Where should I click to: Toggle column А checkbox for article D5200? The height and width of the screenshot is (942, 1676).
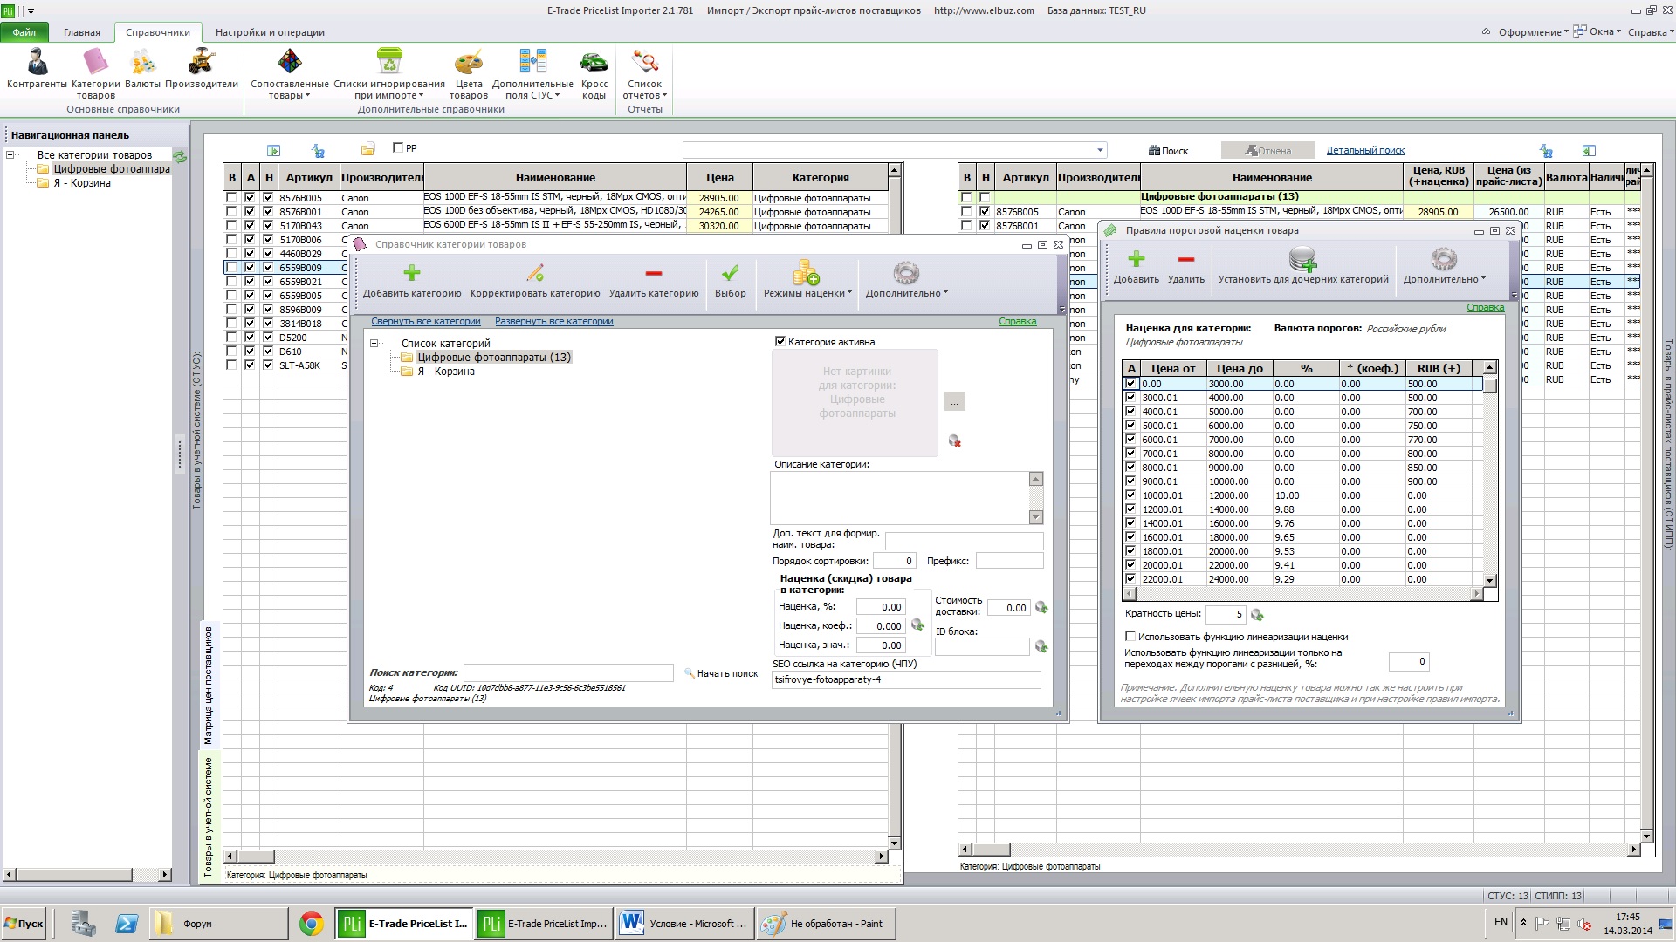250,337
